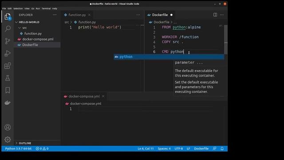The image size is (284, 160).
Task: Accept the python autocomplete suggestion
Action: pos(169,57)
